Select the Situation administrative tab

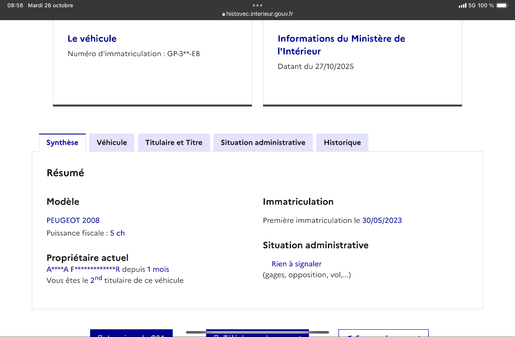263,143
